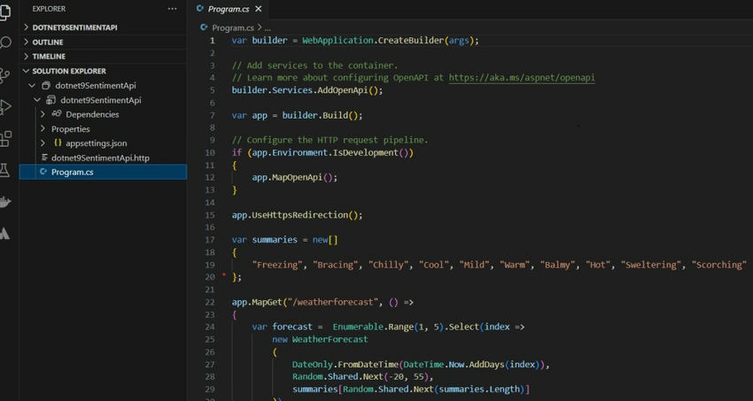
Task: Open dotnet9SentimentApi.http file
Action: pos(100,158)
